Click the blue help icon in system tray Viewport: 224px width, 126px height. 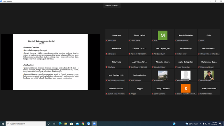point(174,124)
